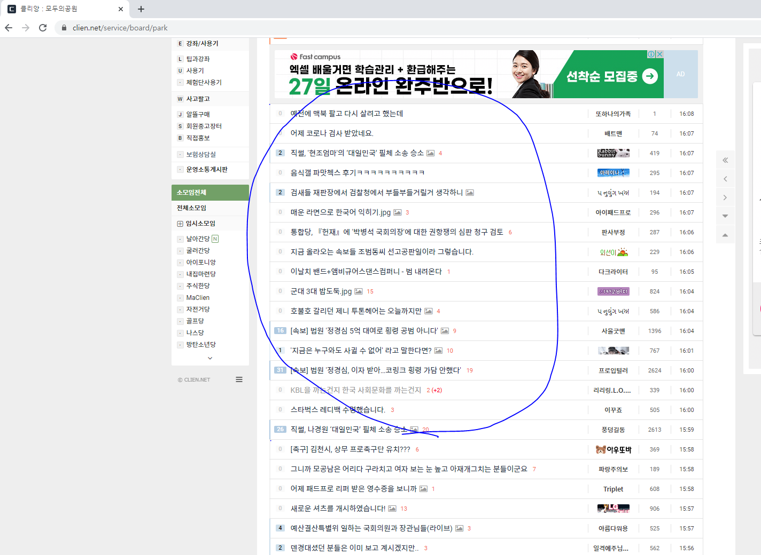
Task: Open a new browser tab
Action: click(x=141, y=9)
